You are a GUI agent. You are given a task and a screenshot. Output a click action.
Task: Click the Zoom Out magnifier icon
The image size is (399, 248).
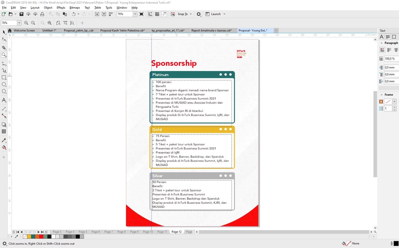pyautogui.click(x=33, y=23)
